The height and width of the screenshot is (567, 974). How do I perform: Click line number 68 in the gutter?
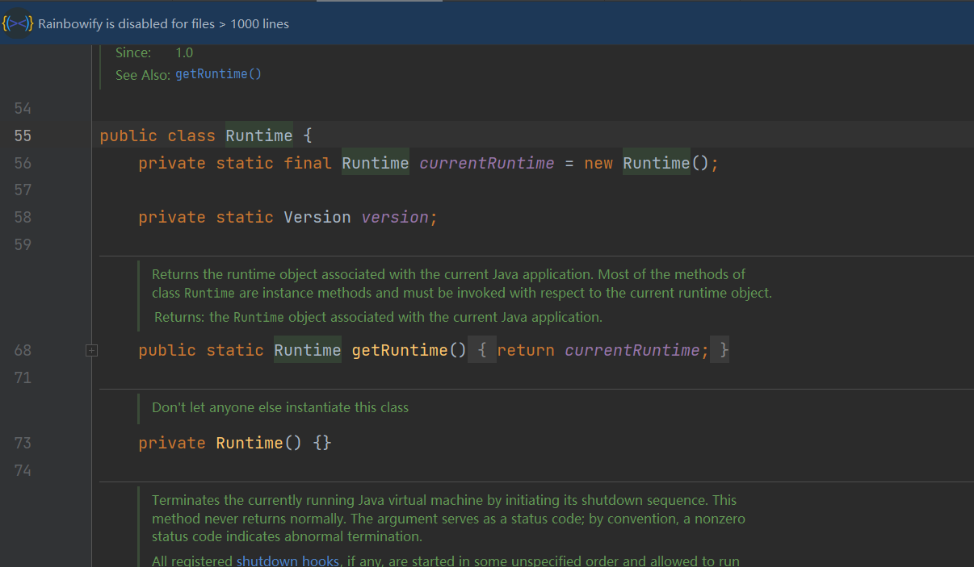click(x=23, y=350)
